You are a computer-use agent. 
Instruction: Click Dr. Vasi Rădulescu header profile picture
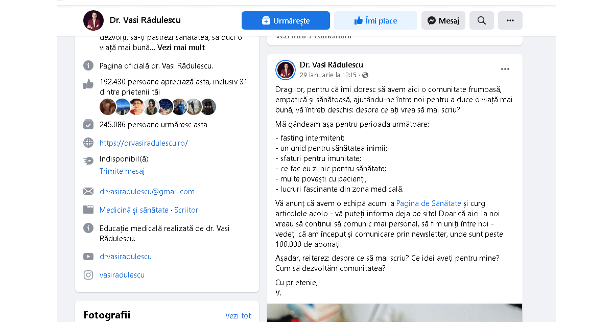click(93, 20)
